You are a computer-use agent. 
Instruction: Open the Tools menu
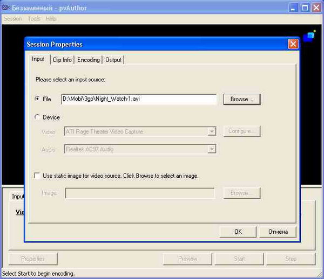coord(34,19)
